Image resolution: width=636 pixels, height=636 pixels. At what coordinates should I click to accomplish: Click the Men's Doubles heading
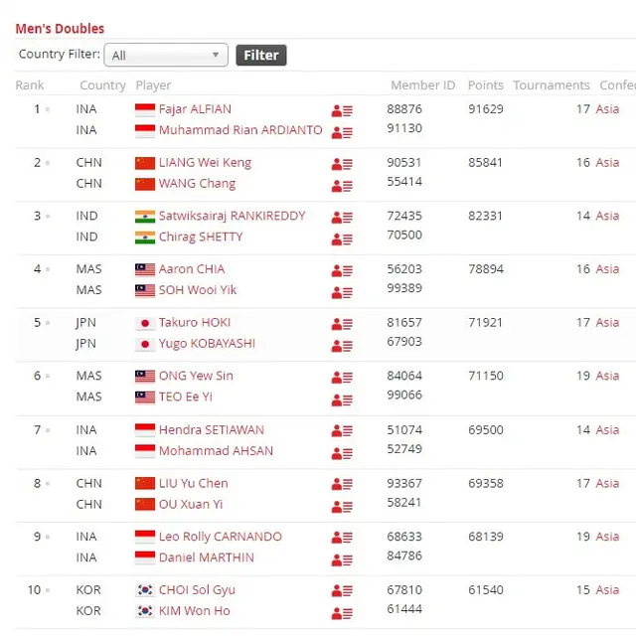pyautogui.click(x=60, y=29)
